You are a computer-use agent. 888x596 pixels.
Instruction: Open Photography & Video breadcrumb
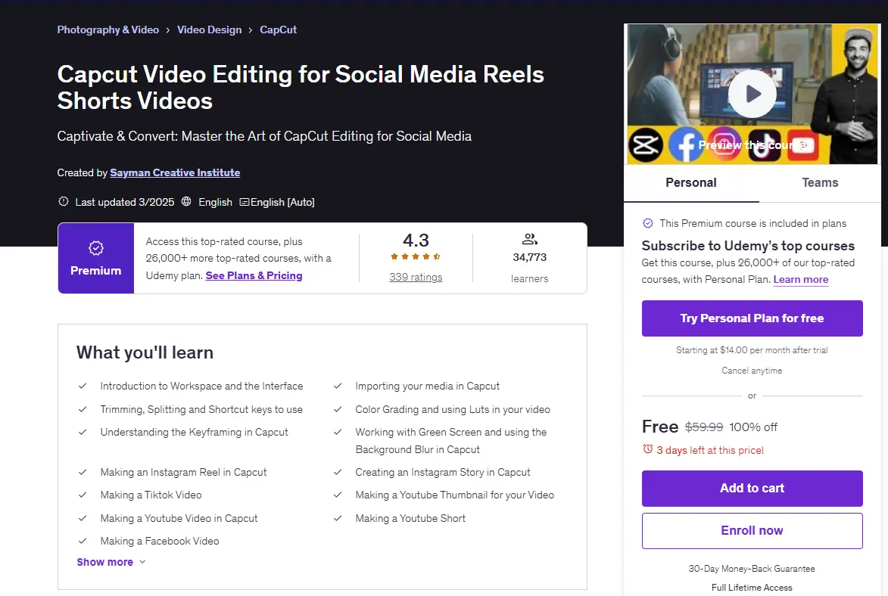108,29
